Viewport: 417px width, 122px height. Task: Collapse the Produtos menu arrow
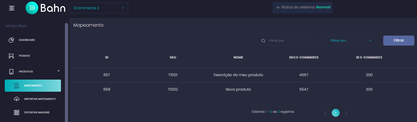59,71
